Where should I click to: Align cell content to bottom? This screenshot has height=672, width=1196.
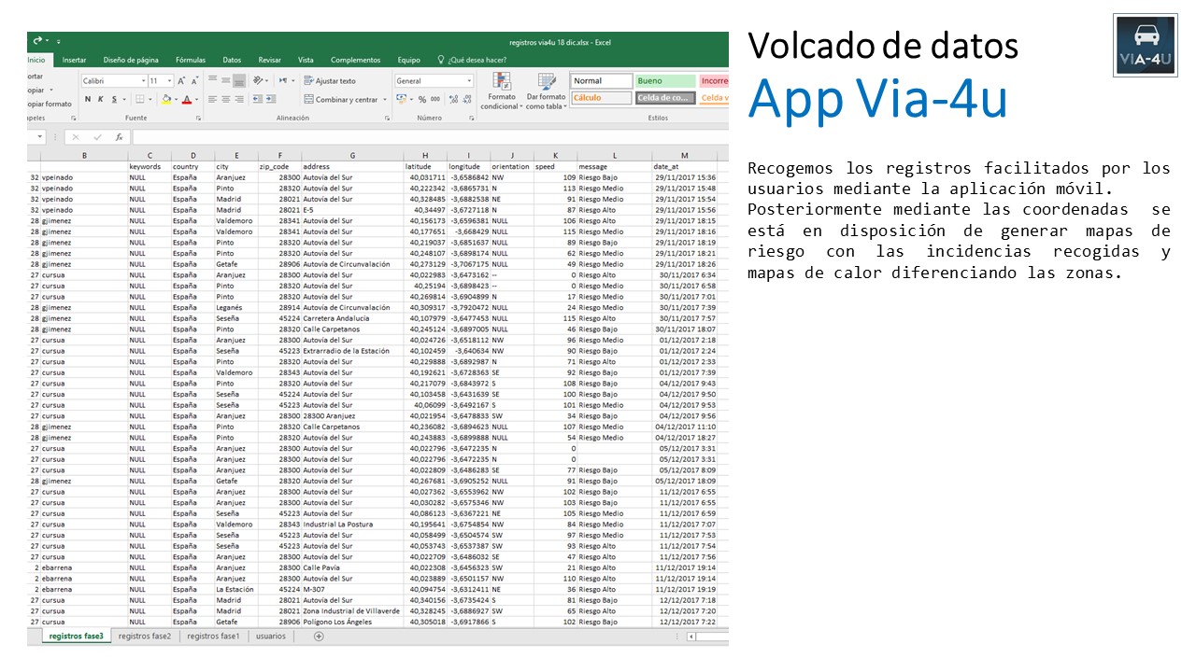tap(239, 81)
